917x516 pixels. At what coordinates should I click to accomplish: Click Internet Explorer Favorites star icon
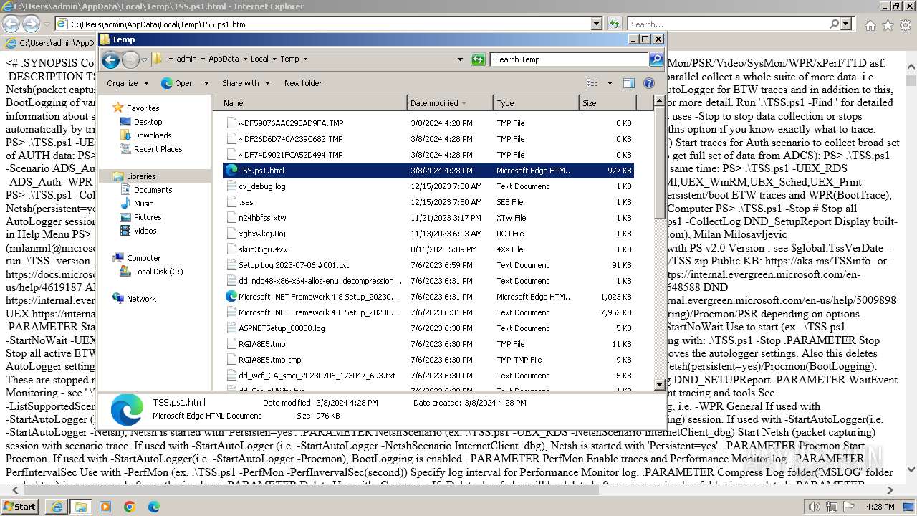click(x=888, y=25)
